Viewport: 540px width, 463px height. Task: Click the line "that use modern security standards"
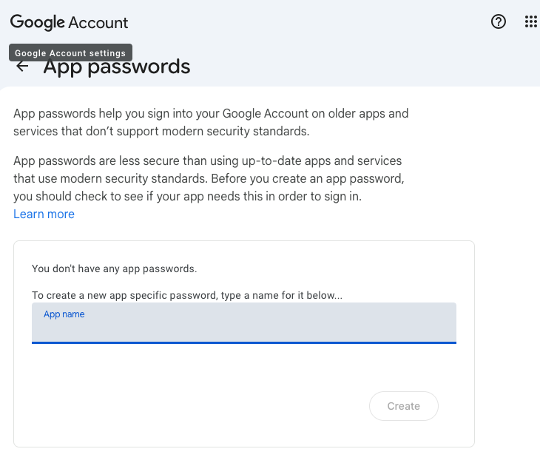pyautogui.click(x=209, y=178)
